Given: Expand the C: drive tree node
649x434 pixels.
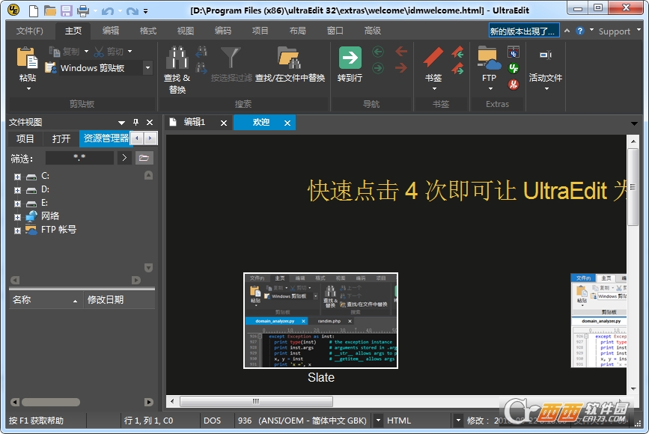Looking at the screenshot, I should [17, 177].
